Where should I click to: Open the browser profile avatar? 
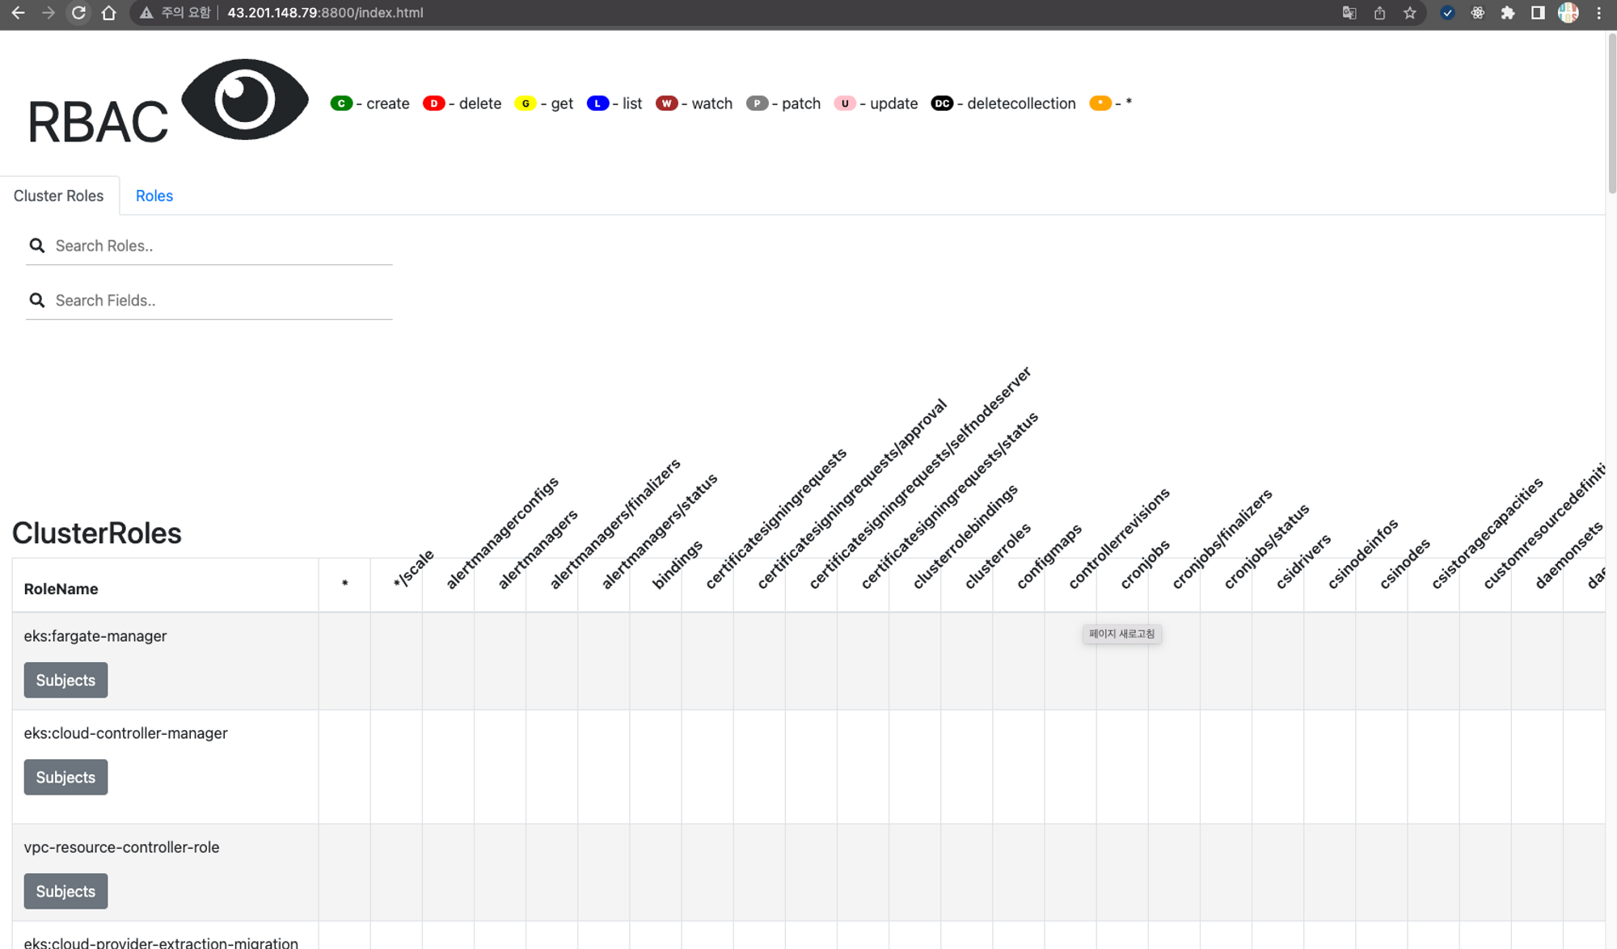click(x=1568, y=13)
